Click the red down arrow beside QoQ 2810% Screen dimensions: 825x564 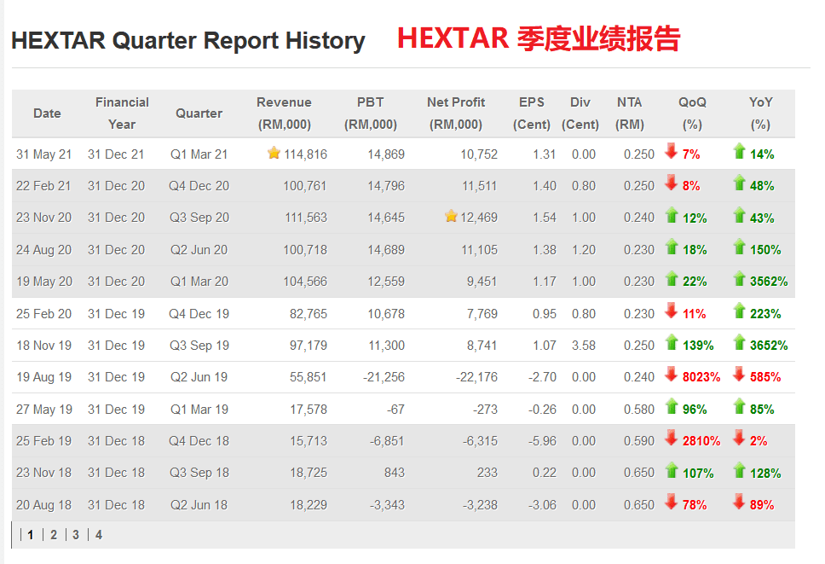[671, 438]
